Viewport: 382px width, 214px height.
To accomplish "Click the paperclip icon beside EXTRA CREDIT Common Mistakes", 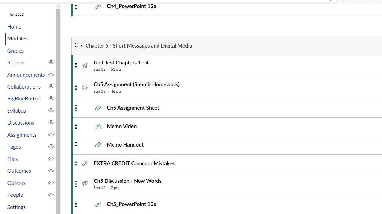I will pyautogui.click(x=85, y=163).
